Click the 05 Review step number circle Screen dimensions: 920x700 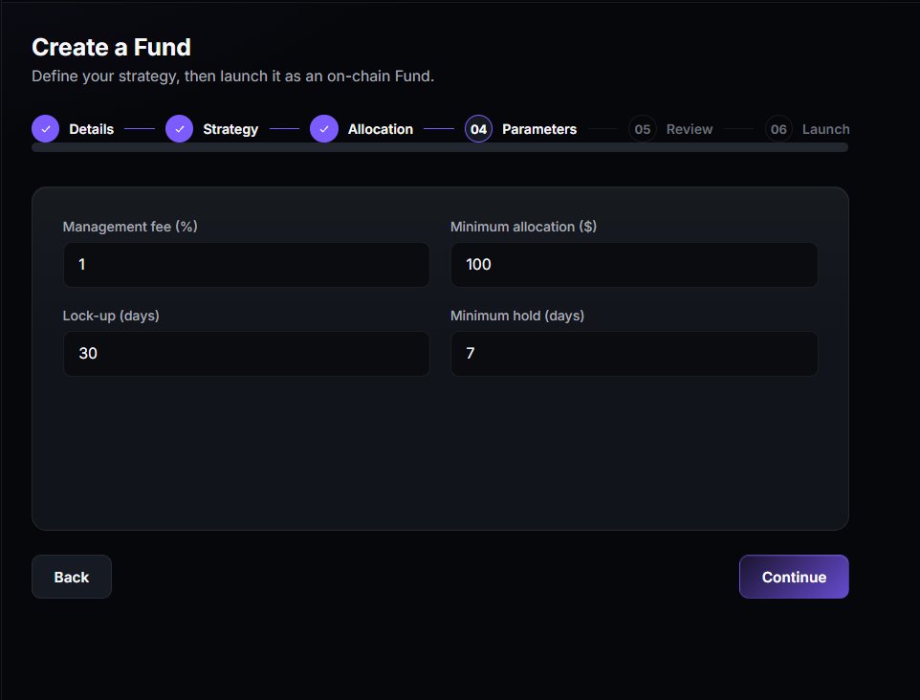coord(643,129)
